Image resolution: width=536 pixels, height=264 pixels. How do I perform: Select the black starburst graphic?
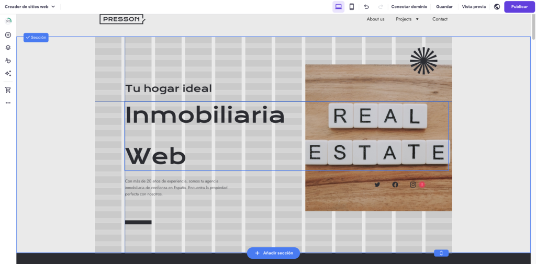(423, 61)
